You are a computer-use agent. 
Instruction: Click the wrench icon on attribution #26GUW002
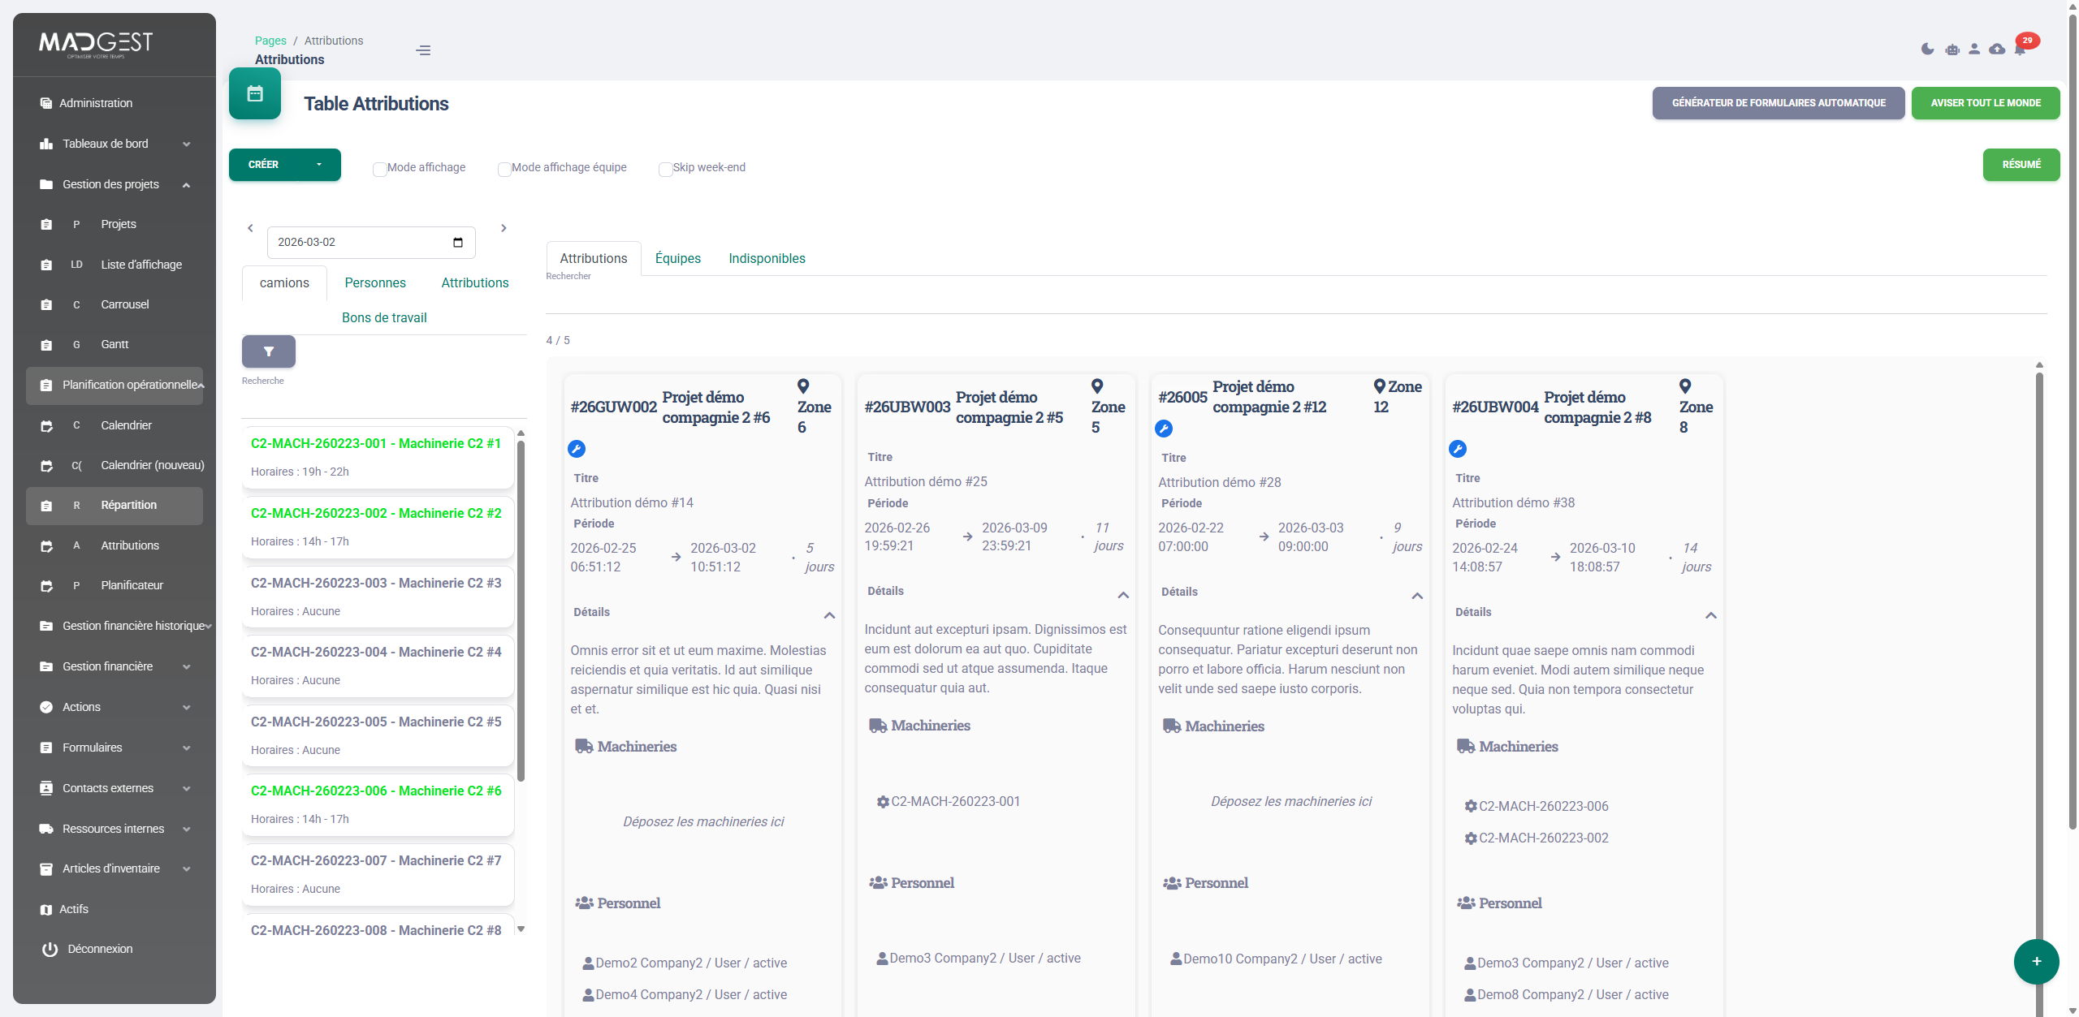[576, 447]
